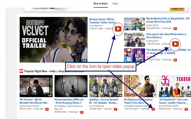Click popup icon for Girls openly talk video
Screen dimensions: 191x119
(x=175, y=44)
